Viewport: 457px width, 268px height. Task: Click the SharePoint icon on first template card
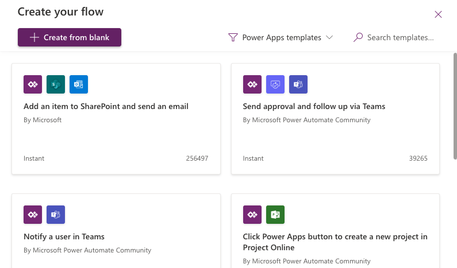click(56, 84)
